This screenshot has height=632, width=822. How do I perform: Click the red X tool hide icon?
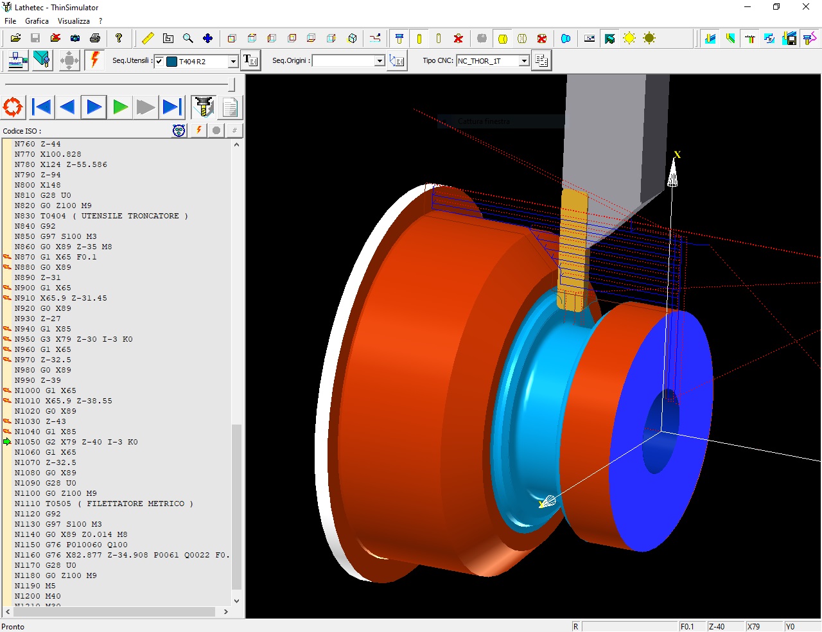tap(459, 39)
